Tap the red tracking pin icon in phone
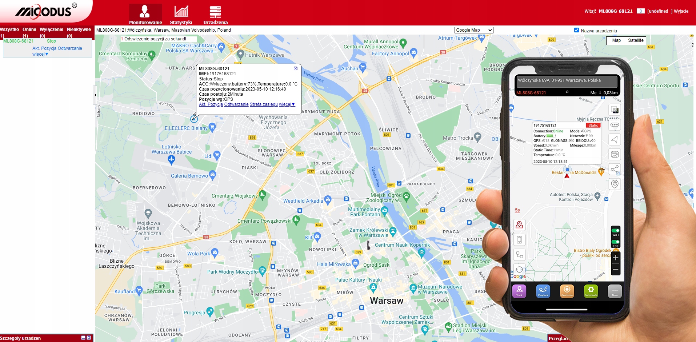 [x=520, y=225]
